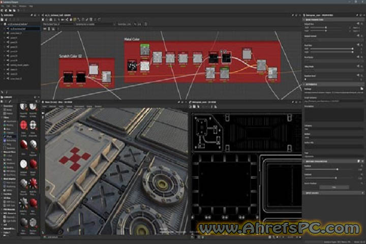Viewport: 366px width, 244px height.
Task: Select Normal Map in Library tree
Action: coord(10,141)
